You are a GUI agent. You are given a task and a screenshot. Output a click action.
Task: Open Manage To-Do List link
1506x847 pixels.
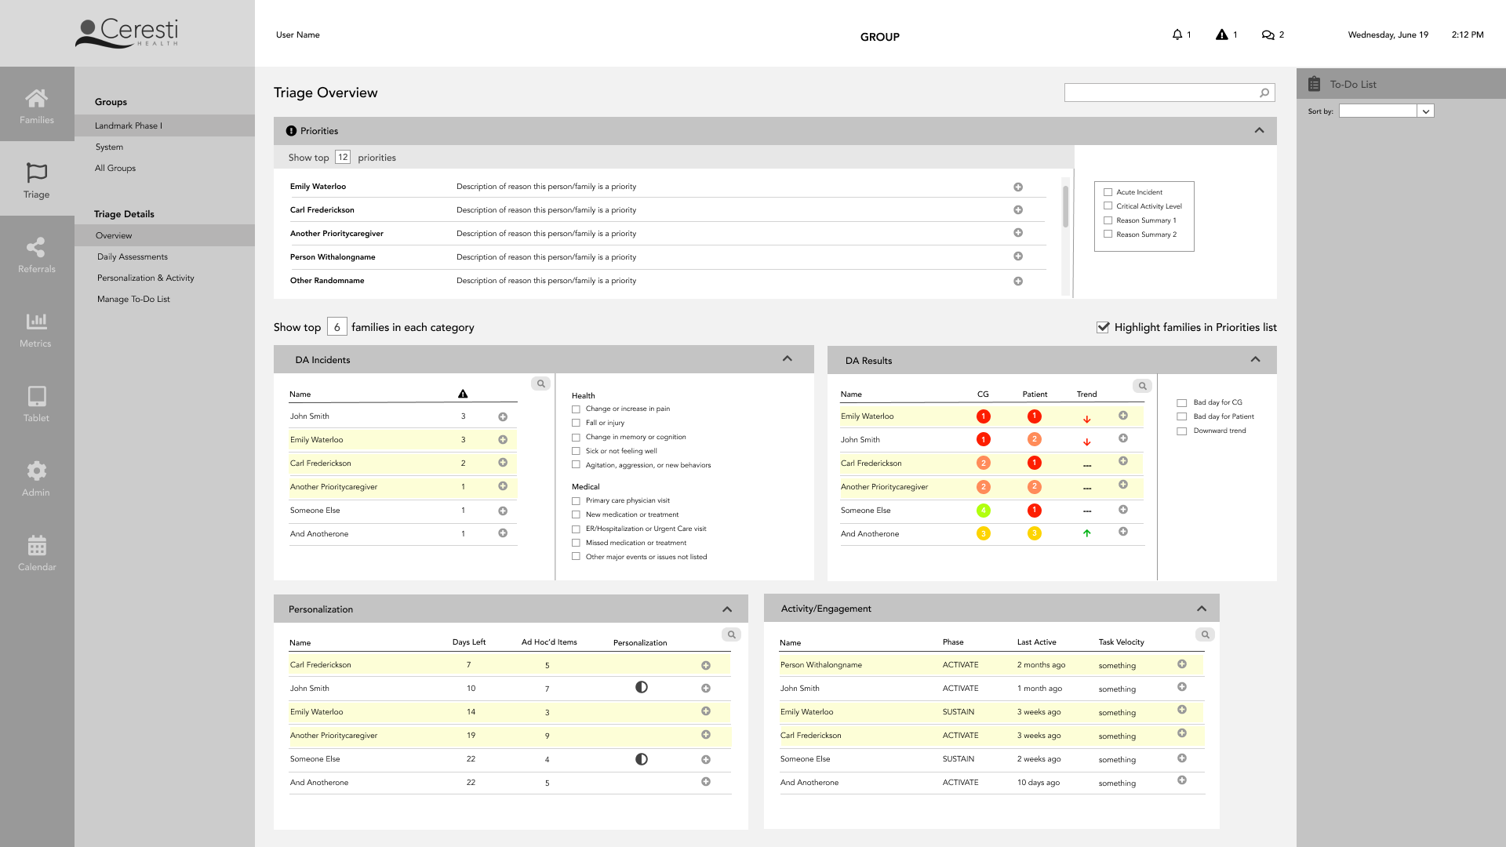[133, 299]
